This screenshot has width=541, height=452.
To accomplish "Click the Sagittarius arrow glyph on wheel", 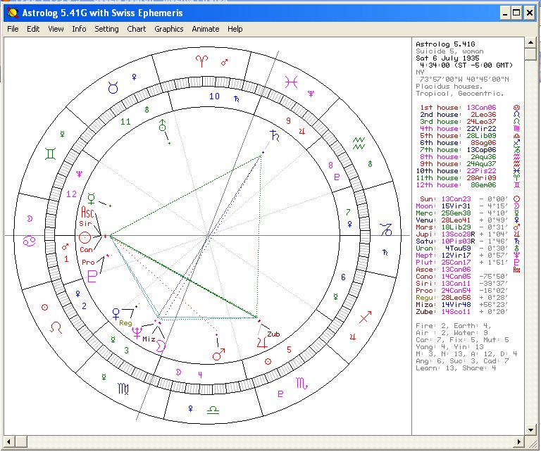I will [366, 318].
